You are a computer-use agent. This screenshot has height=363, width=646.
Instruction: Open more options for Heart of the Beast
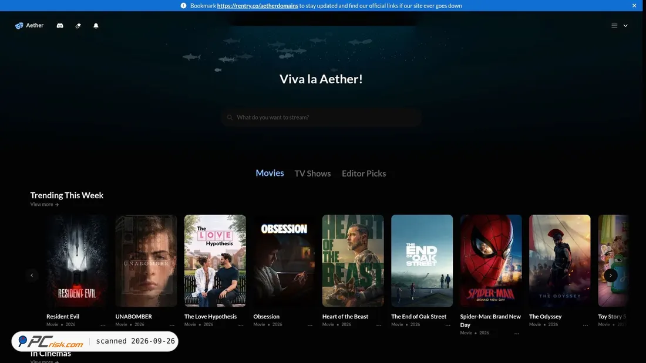click(x=379, y=325)
